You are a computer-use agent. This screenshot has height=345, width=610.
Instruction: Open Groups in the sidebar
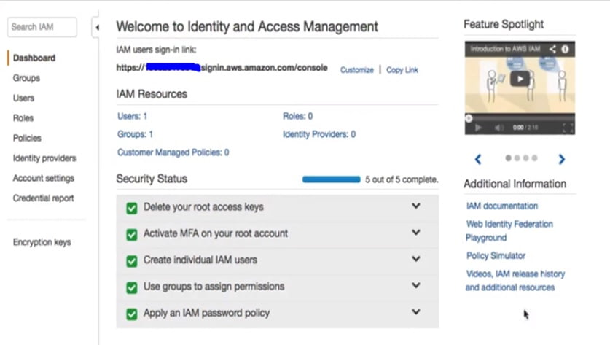pyautogui.click(x=26, y=78)
